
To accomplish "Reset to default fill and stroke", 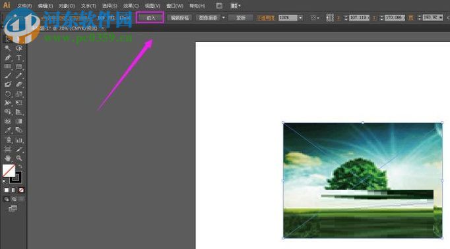I will (x=5, y=181).
